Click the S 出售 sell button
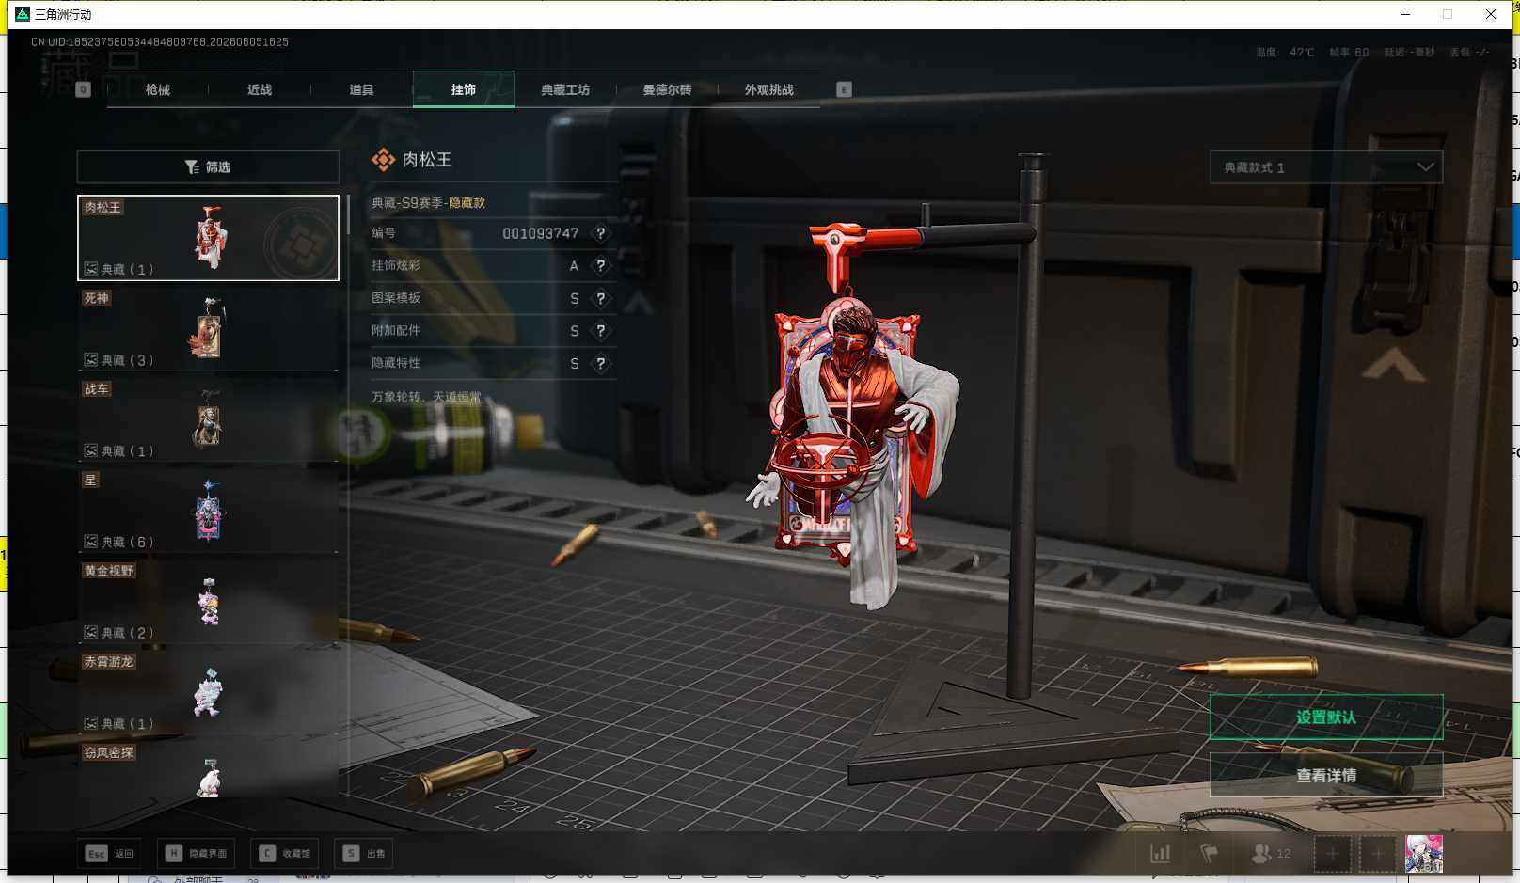Screen dimensions: 1520x883 [365, 854]
